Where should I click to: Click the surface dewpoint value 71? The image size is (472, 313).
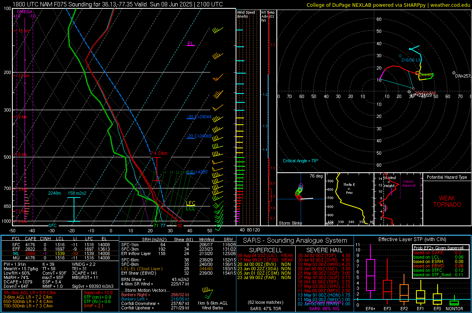pos(156,225)
